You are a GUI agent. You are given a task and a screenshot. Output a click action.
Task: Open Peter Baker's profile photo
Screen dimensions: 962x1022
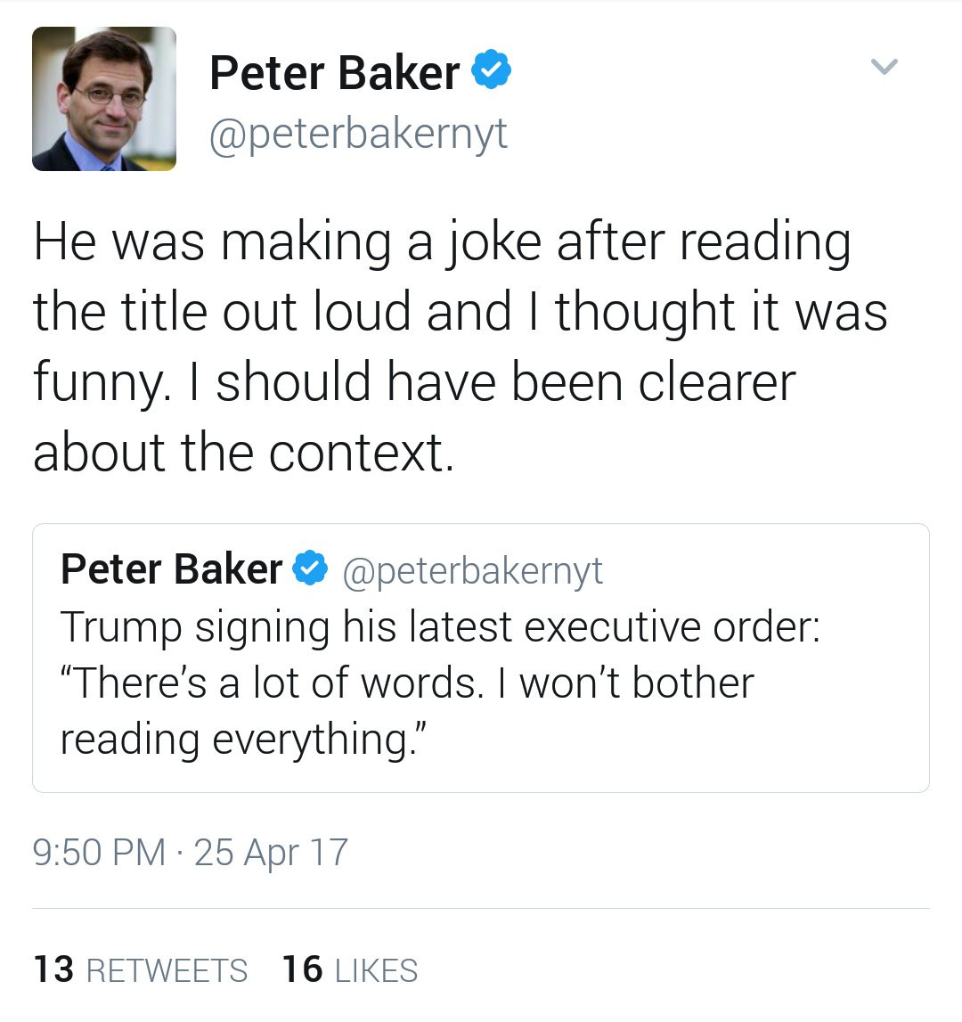pos(104,99)
